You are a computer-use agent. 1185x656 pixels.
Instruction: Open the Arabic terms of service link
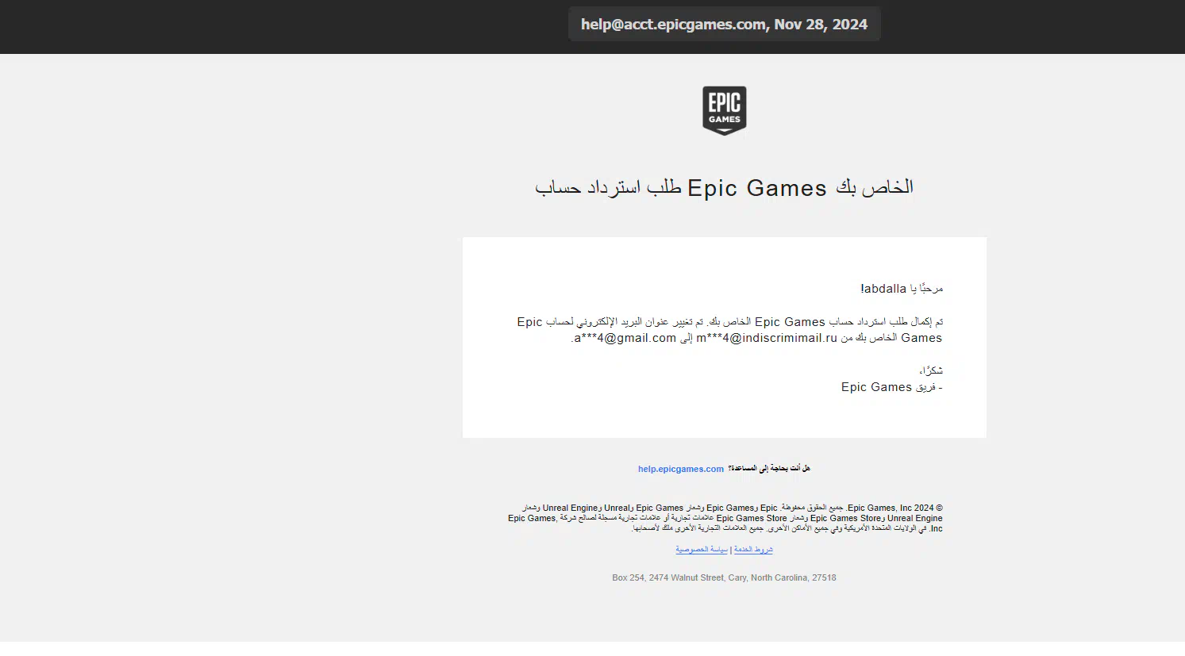753,550
